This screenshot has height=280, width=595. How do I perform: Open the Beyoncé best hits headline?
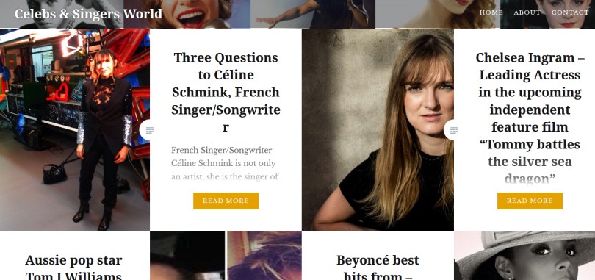coord(378,267)
